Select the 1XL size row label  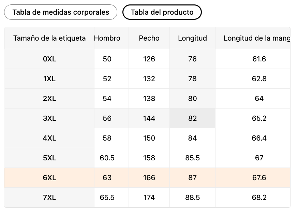(x=49, y=79)
